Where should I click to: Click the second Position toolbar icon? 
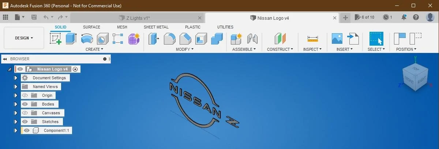(x=416, y=38)
